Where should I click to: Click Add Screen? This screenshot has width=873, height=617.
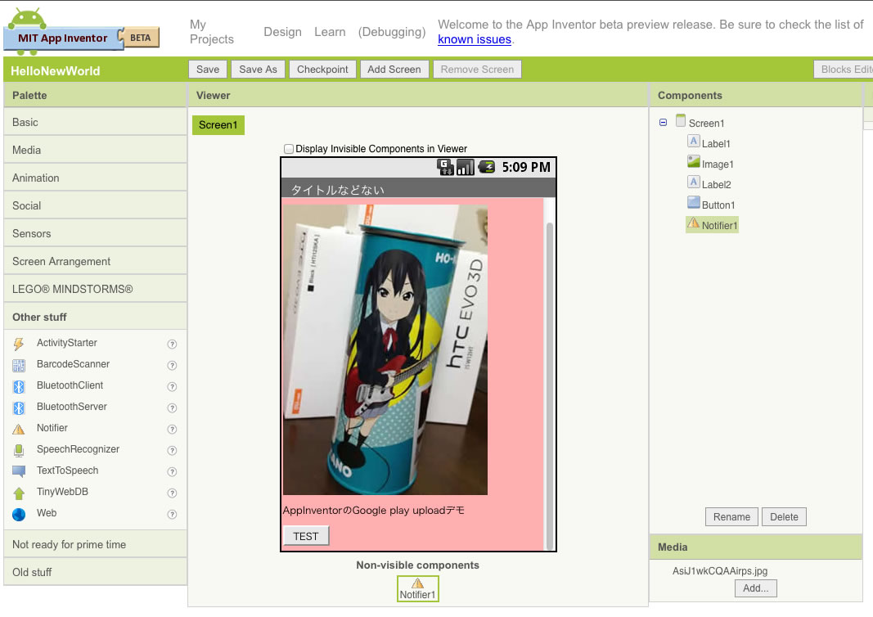click(x=394, y=69)
